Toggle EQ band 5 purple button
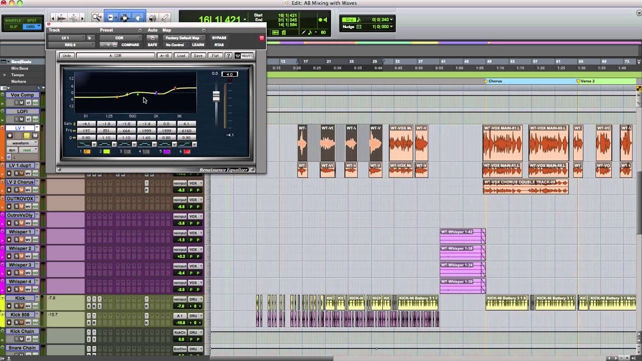 (x=167, y=151)
